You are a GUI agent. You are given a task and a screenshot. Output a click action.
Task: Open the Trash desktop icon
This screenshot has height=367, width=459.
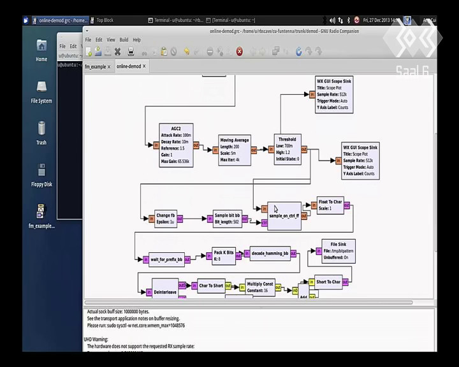tap(41, 133)
